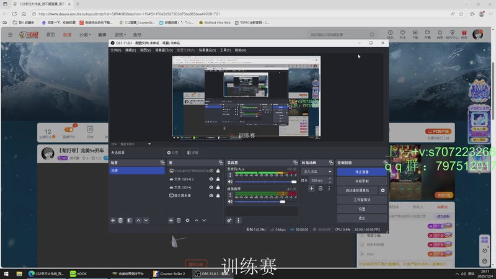Unlock the 文本 (GDI+) source
The image size is (496, 279).
218,187
